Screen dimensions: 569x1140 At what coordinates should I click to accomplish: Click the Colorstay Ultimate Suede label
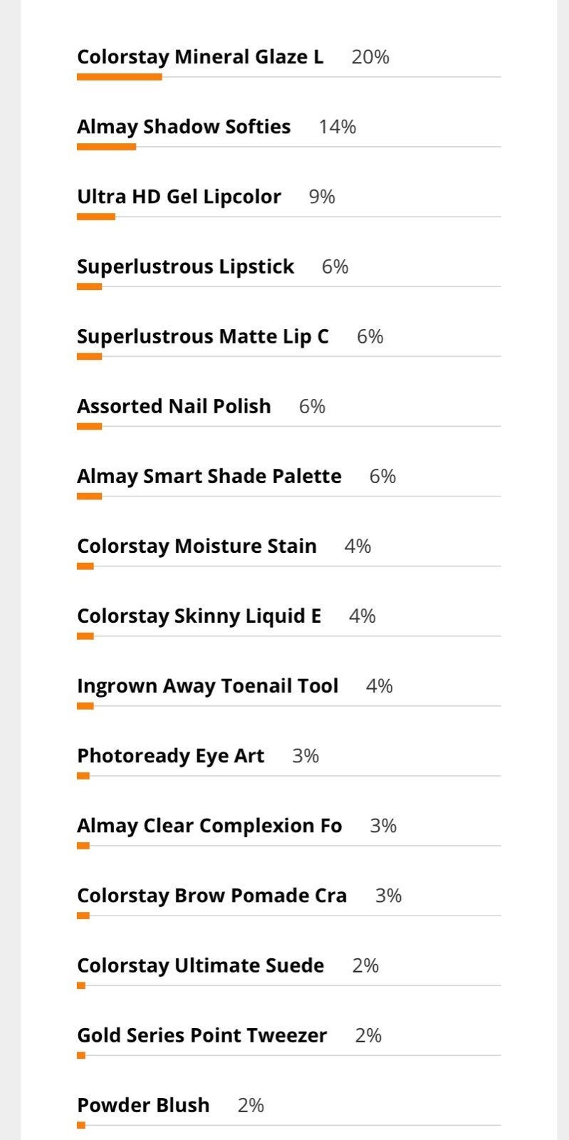[200, 965]
